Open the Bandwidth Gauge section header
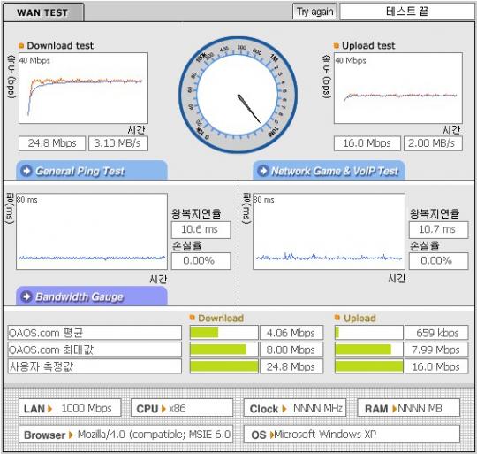 (x=92, y=296)
